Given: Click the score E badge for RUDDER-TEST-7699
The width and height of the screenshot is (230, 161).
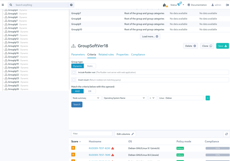Looking at the screenshot, I should tap(73, 155).
